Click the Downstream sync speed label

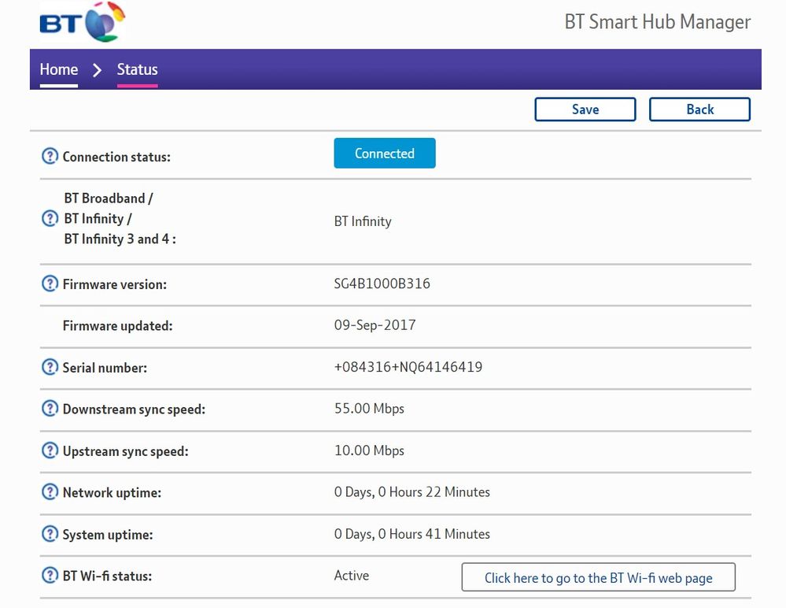coord(134,410)
